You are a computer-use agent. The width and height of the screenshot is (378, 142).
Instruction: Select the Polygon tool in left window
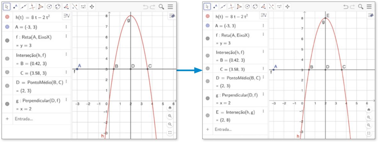click(x=41, y=7)
